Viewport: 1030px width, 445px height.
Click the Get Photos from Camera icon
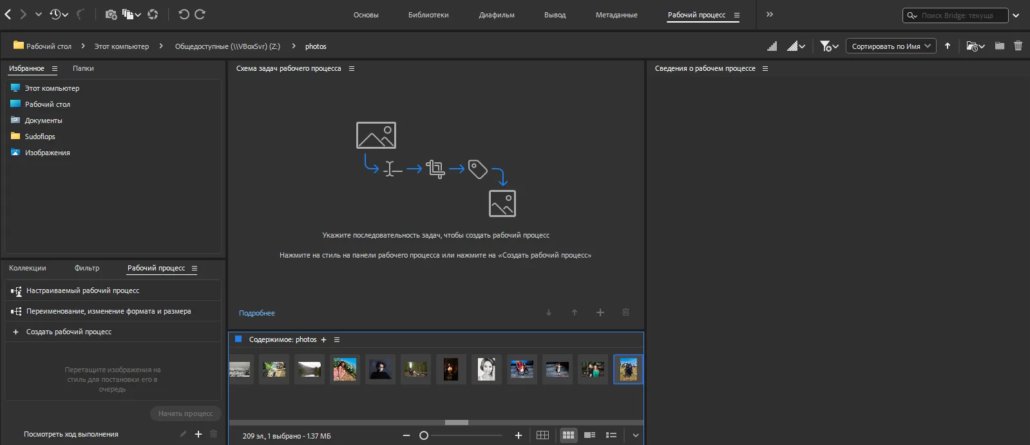click(111, 14)
